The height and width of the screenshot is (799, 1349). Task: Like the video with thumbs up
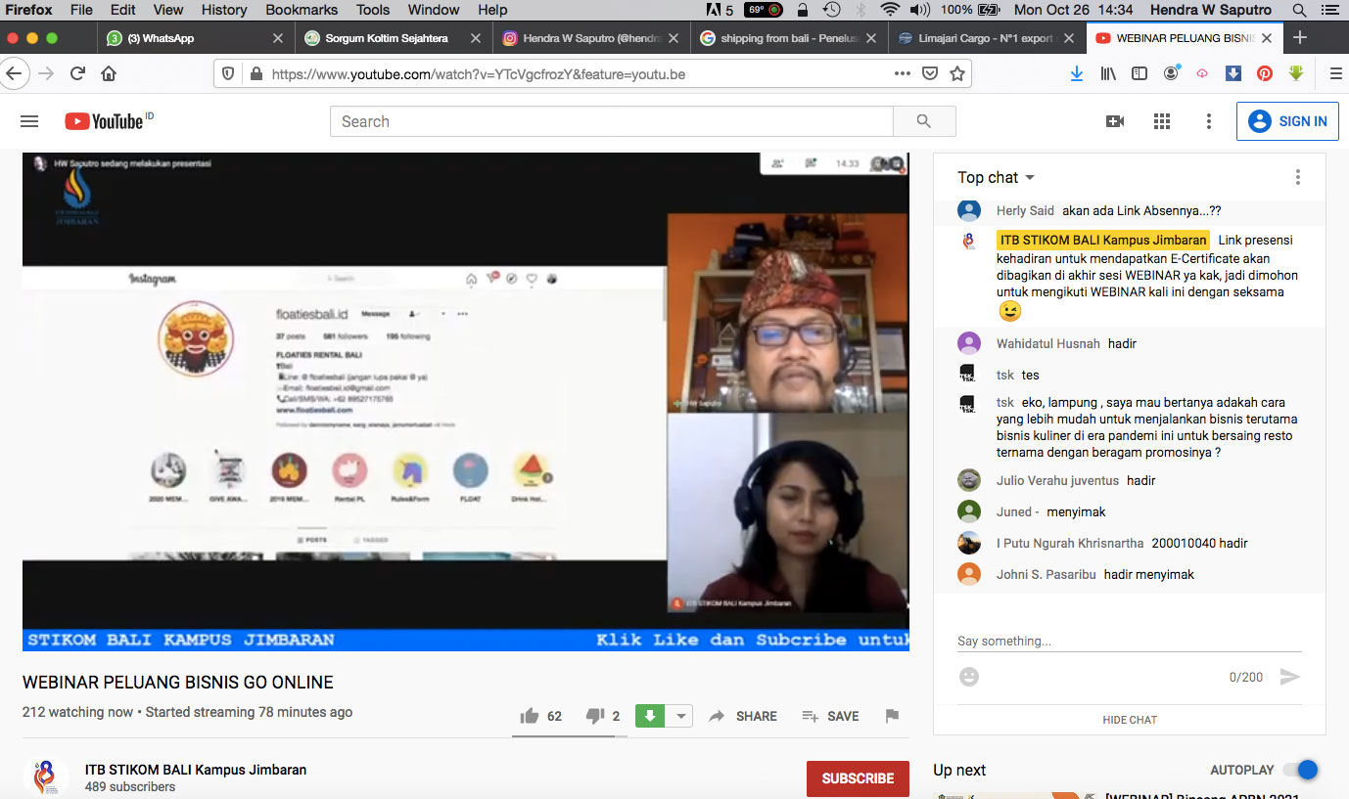click(x=530, y=716)
